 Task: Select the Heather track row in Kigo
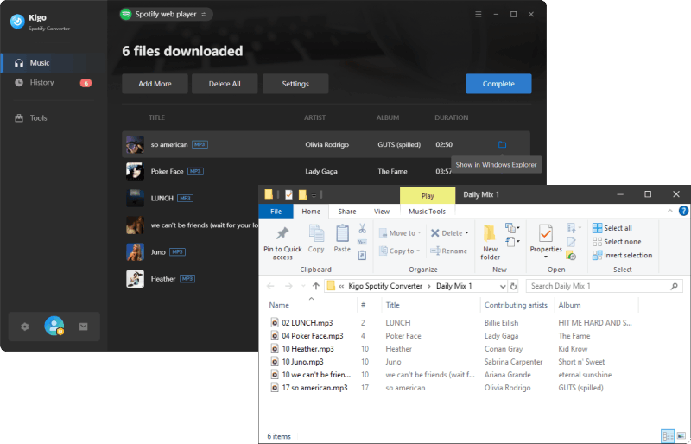pos(189,279)
